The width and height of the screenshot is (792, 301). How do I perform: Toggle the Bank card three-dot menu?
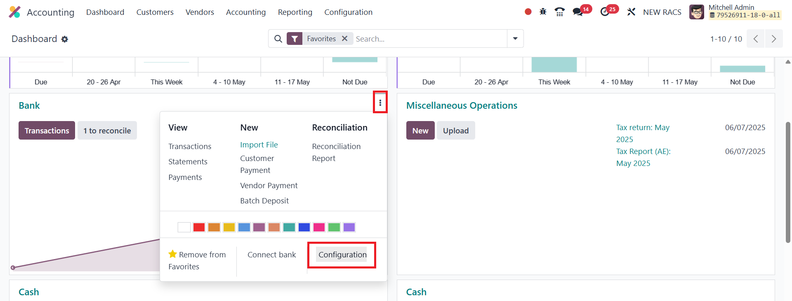coord(380,103)
